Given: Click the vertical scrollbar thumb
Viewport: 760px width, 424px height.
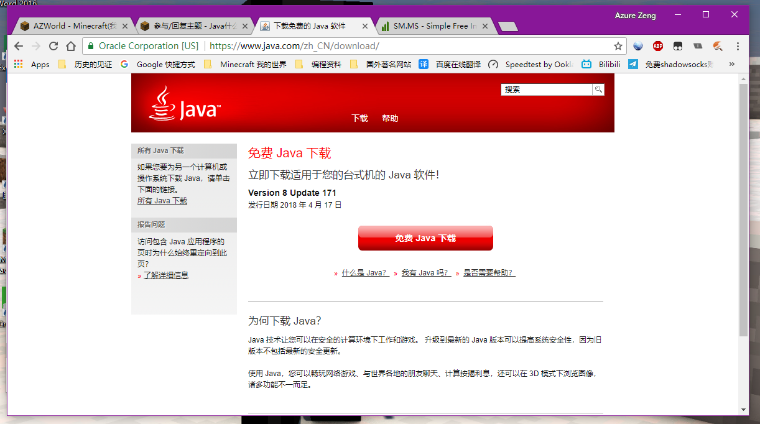Looking at the screenshot, I should pyautogui.click(x=743, y=210).
